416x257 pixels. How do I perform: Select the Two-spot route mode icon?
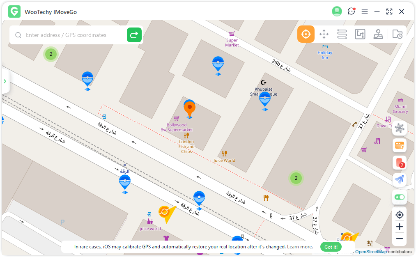pos(342,34)
